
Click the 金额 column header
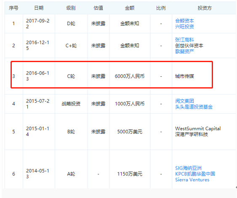130,8
